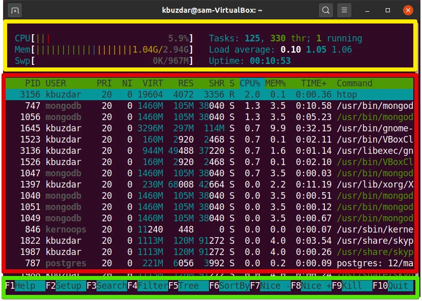The width and height of the screenshot is (422, 301).
Task: Click the kbuzdar@sam-VirtualBox window title
Action: [x=212, y=11]
